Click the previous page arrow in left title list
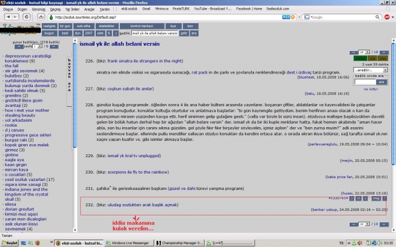The image size is (396, 247). click(x=19, y=47)
